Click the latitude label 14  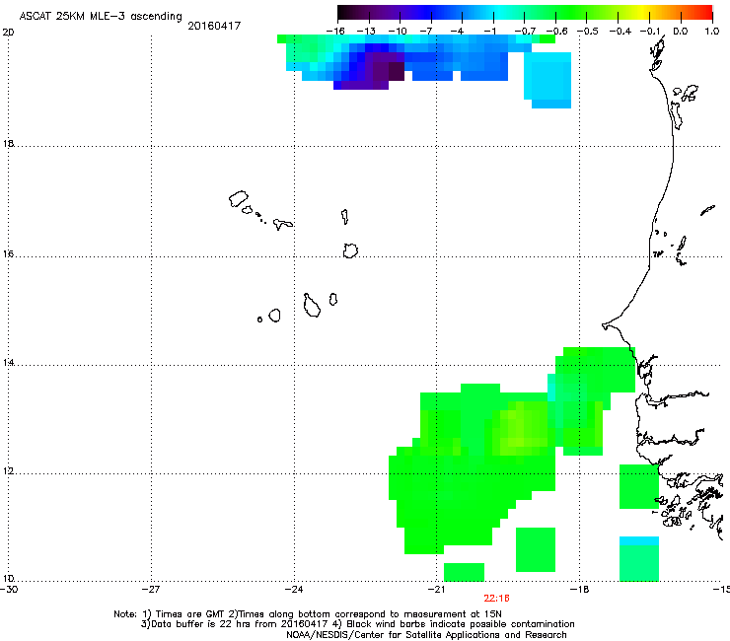8,363
